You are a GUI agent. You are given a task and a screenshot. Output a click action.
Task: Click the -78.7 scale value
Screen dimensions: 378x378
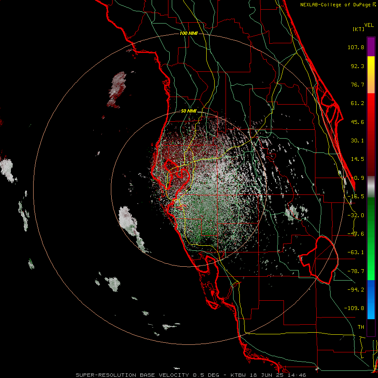[x=356, y=271]
